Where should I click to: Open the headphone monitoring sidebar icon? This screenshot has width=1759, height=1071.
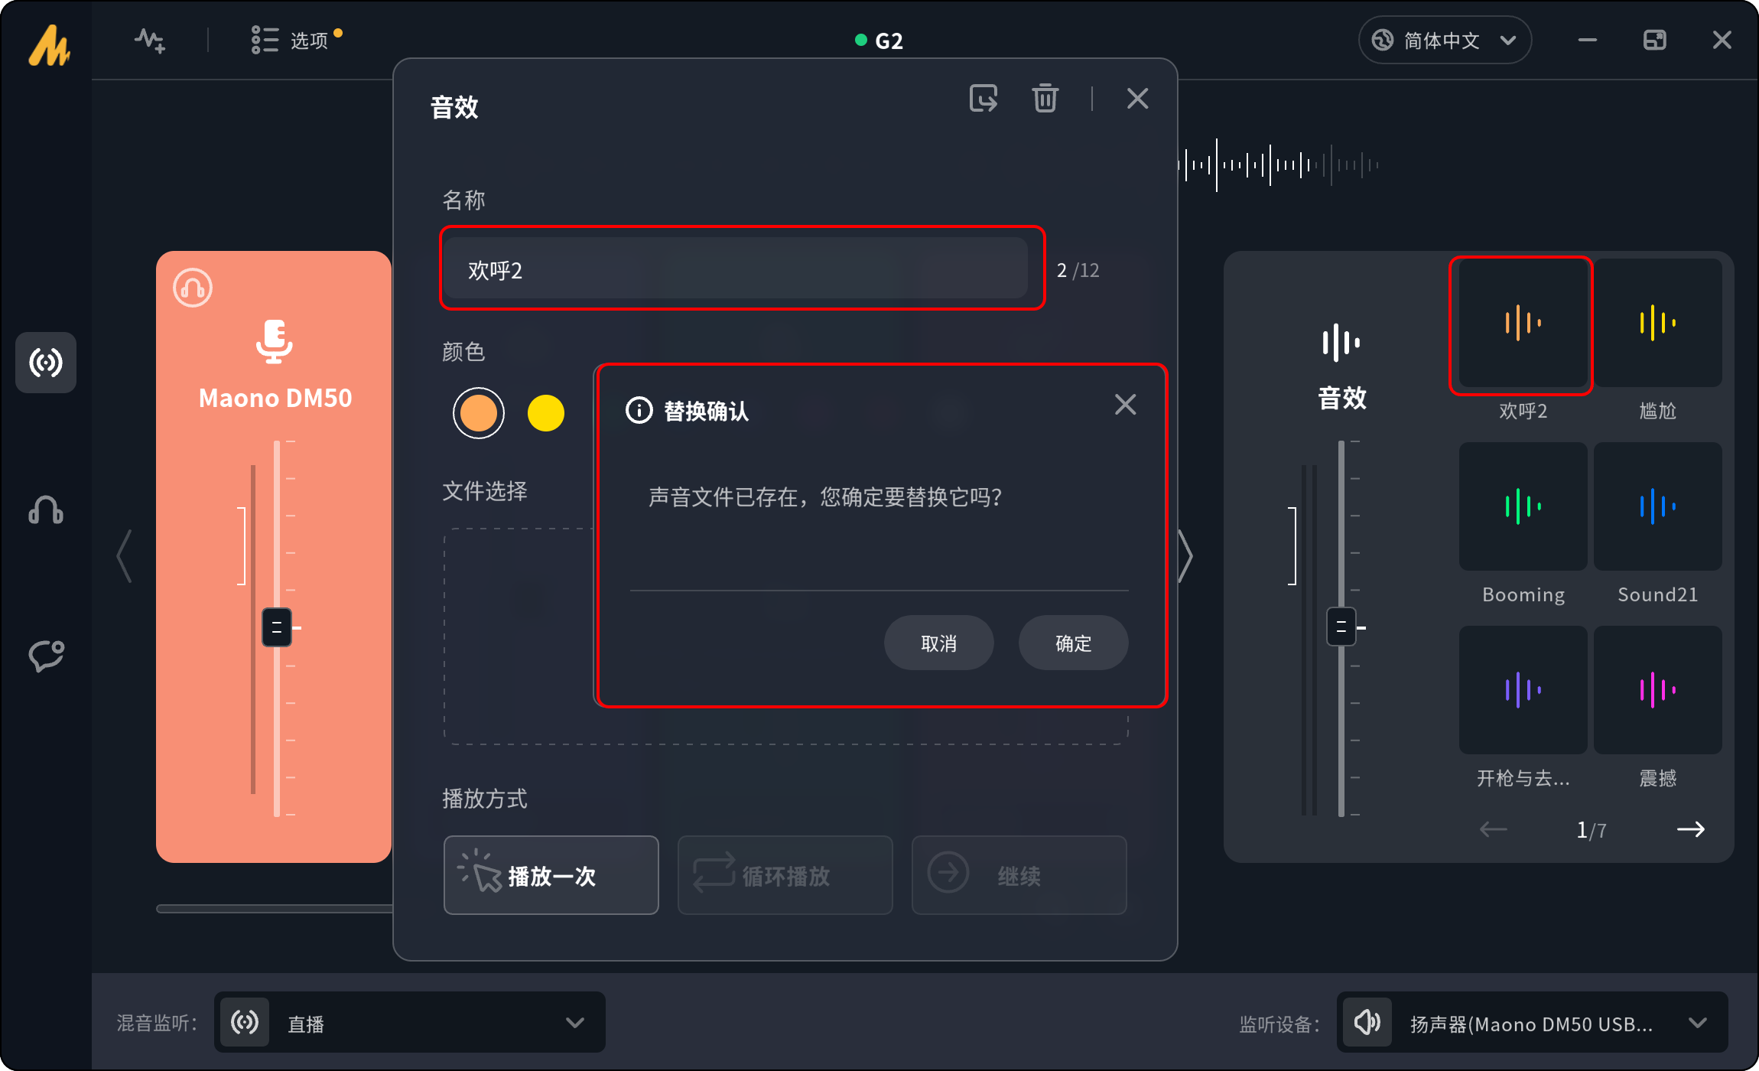[x=46, y=509]
